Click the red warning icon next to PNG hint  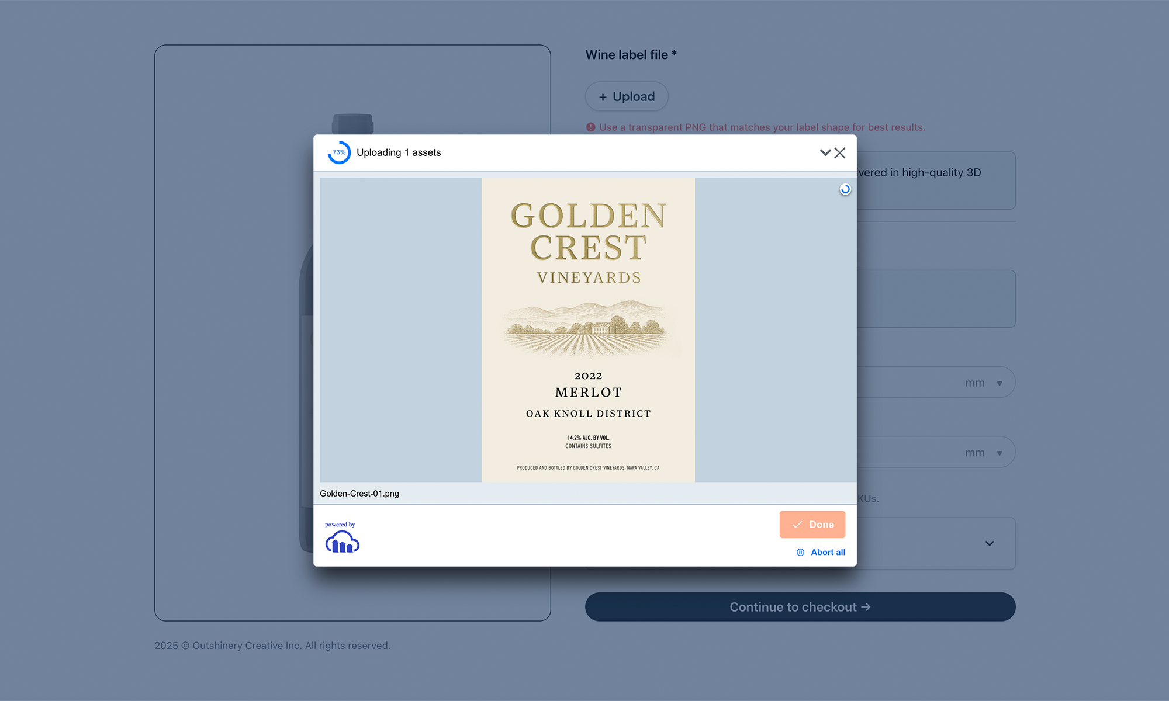591,127
